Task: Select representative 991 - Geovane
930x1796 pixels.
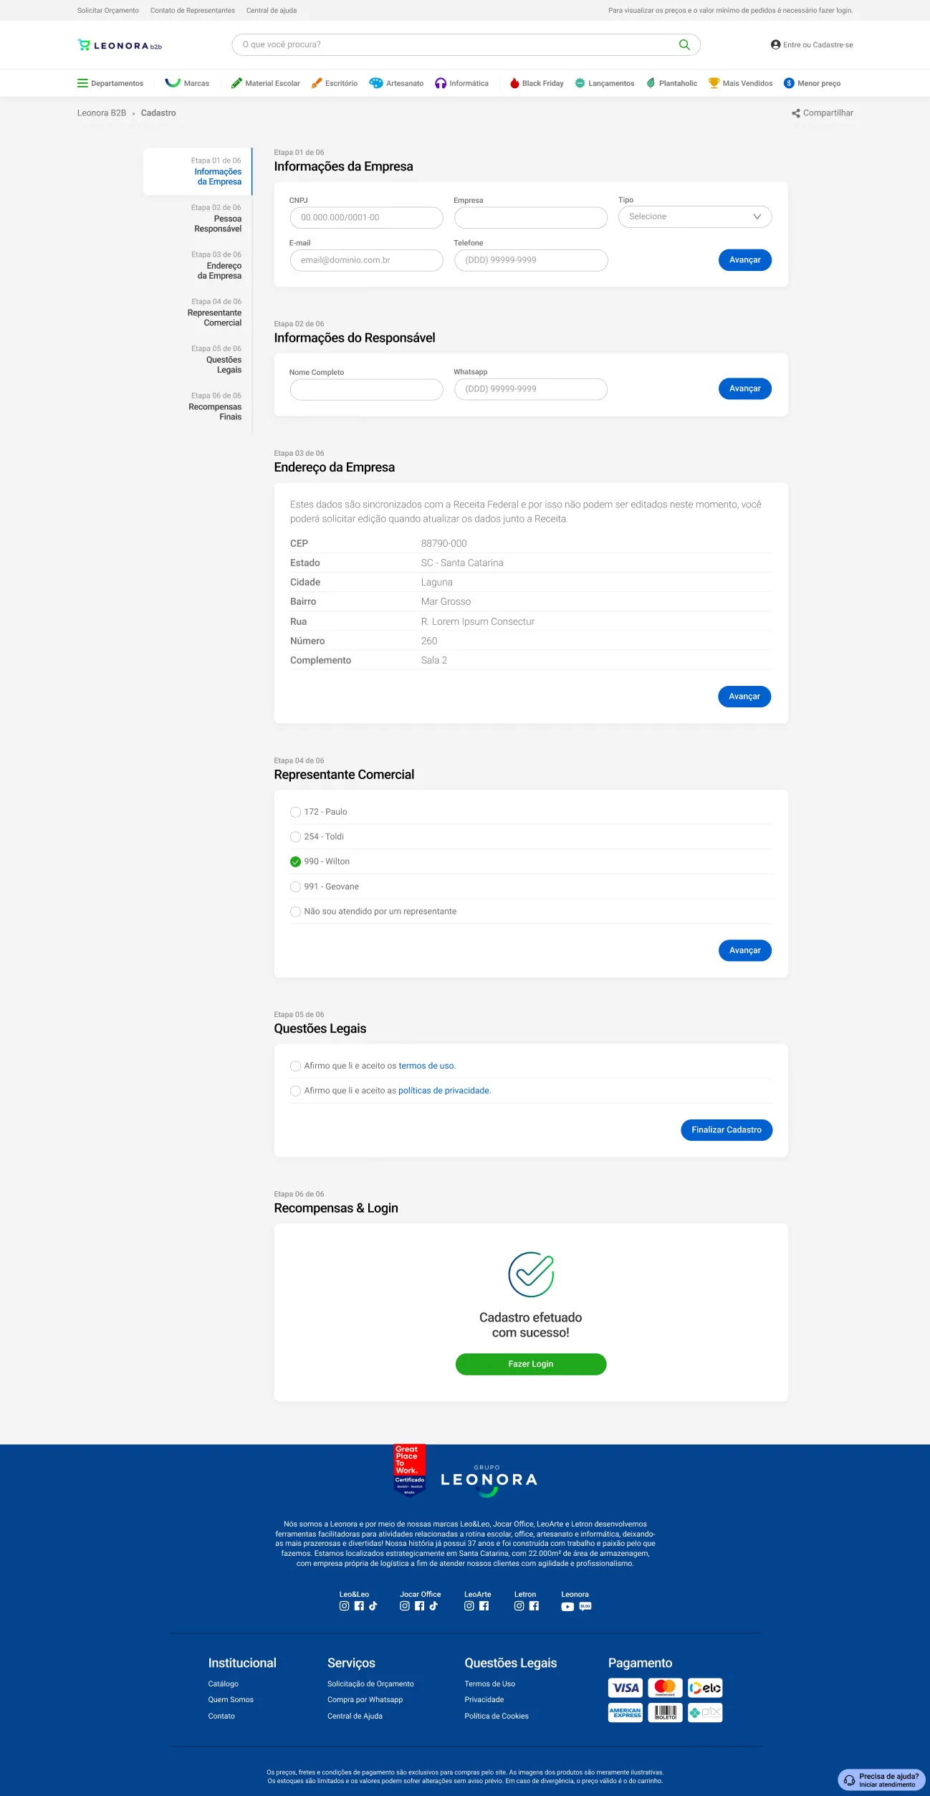Action: pyautogui.click(x=295, y=887)
